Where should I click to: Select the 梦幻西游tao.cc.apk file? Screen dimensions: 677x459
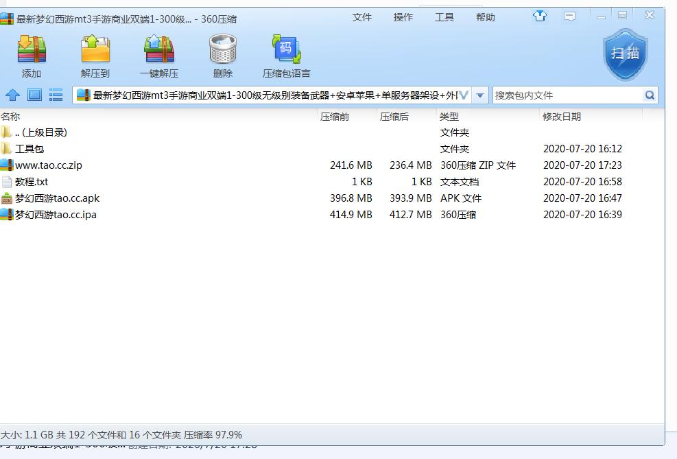[58, 198]
